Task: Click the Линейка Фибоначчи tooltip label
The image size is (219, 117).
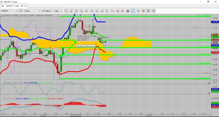Action: (x=86, y=46)
